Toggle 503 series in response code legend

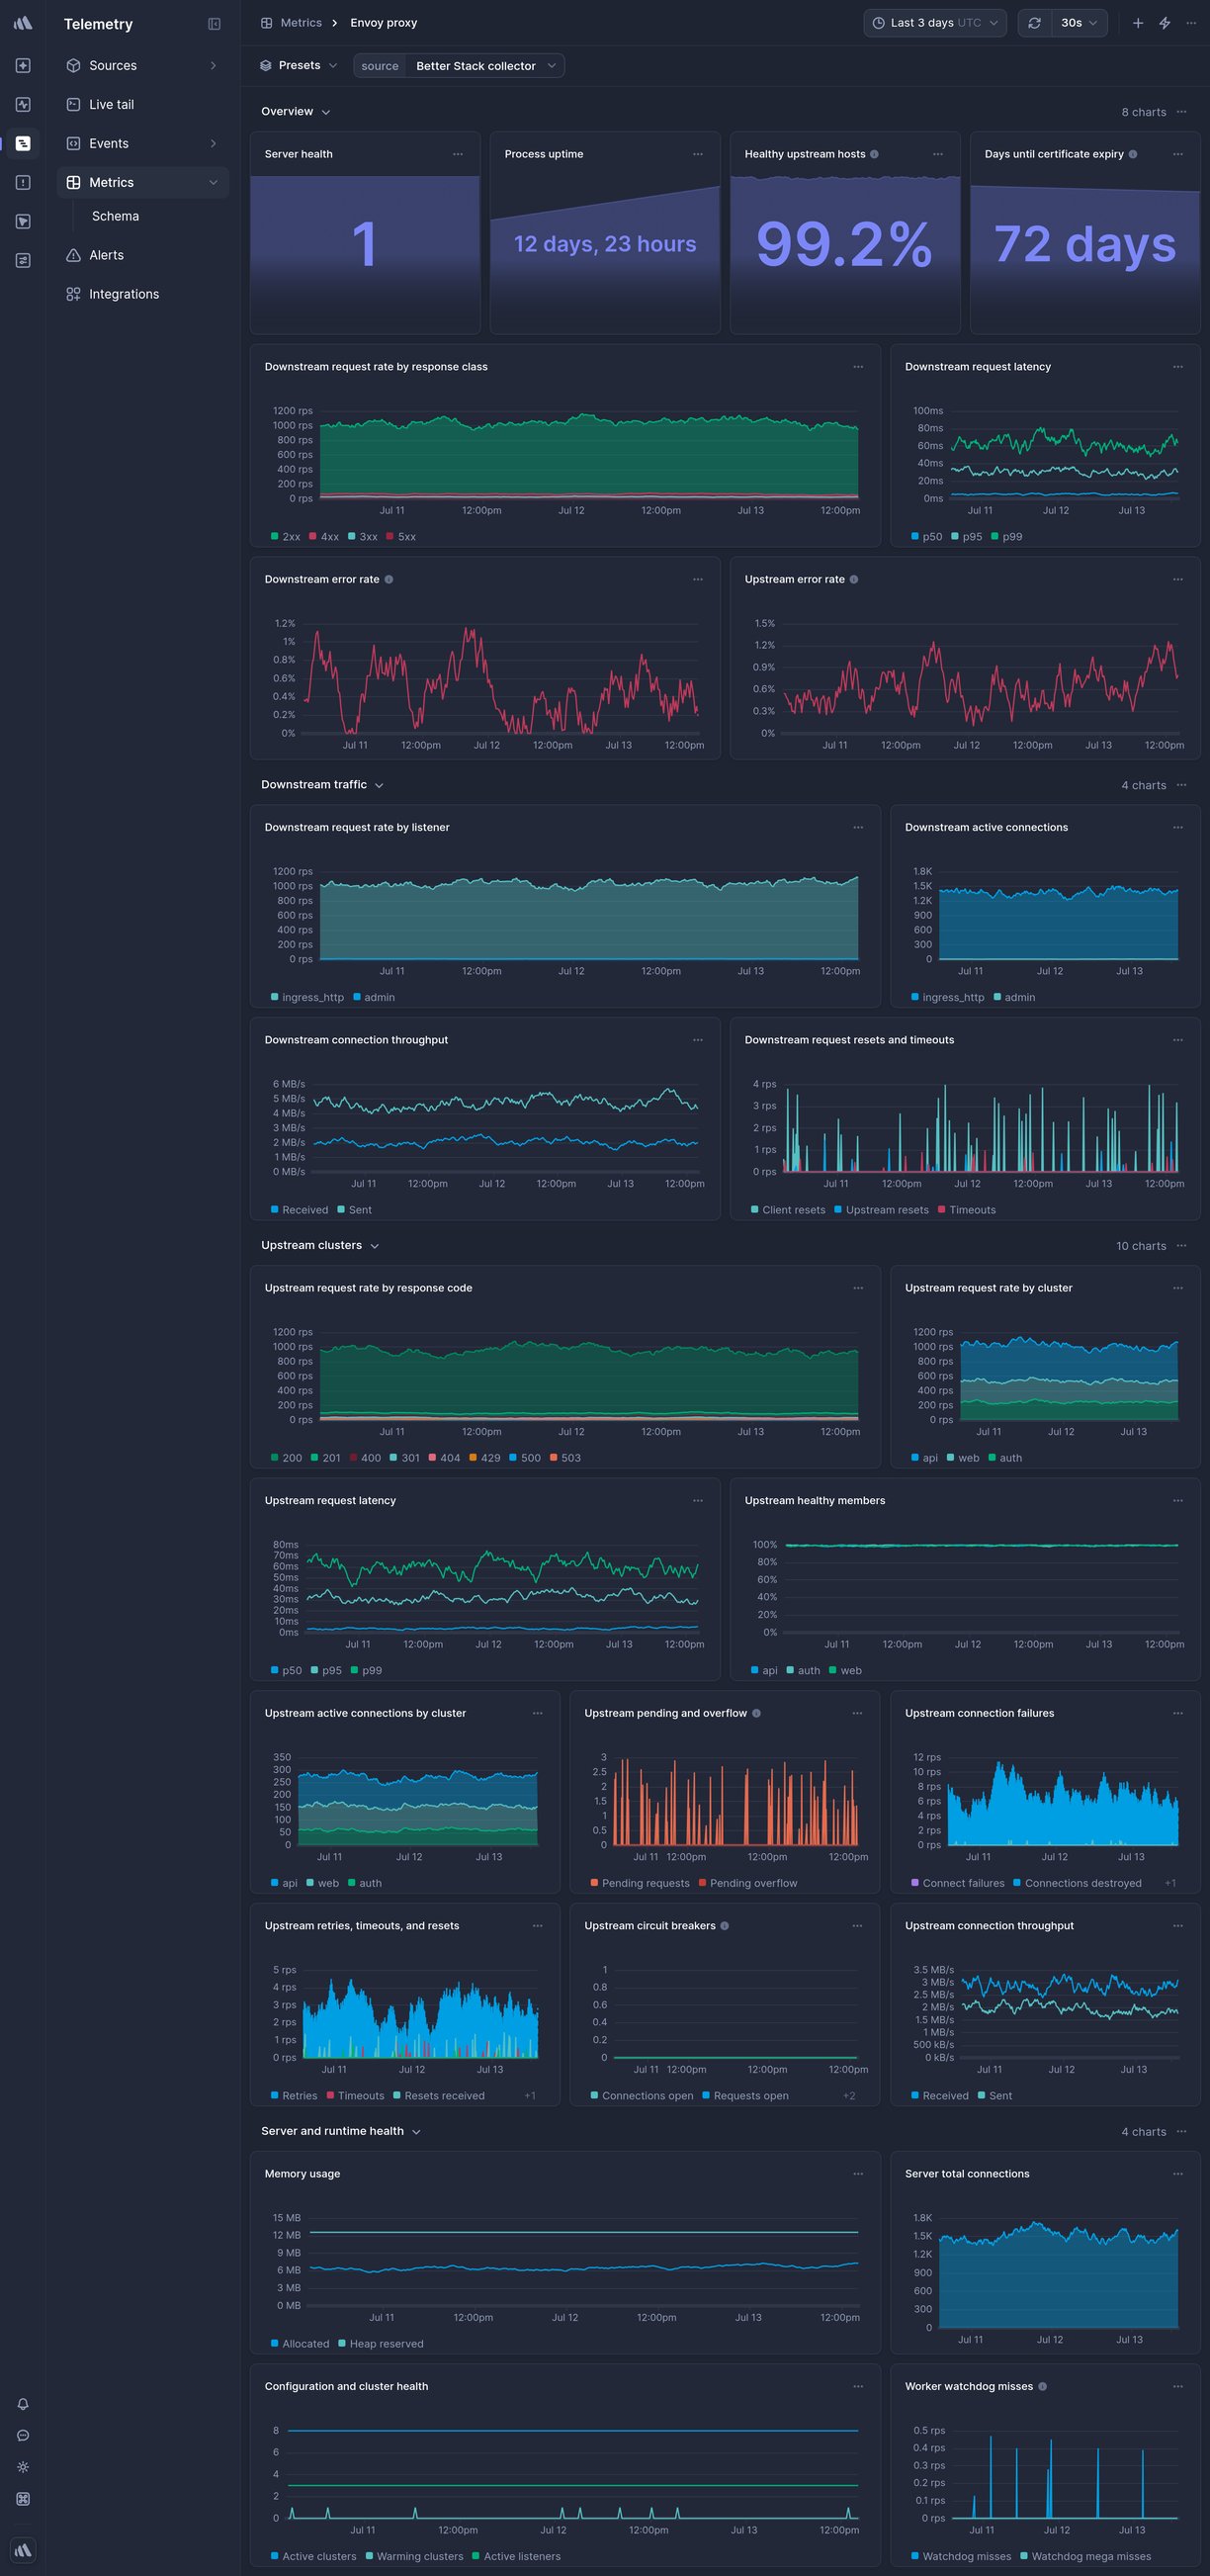pos(565,1458)
